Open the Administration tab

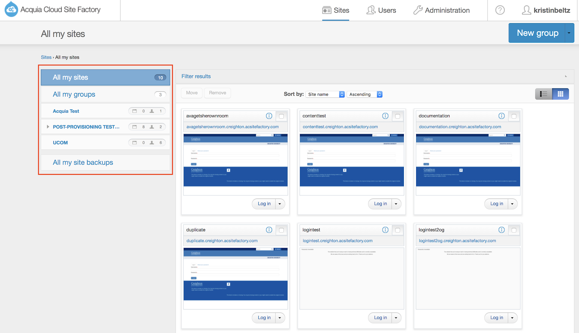[441, 10]
